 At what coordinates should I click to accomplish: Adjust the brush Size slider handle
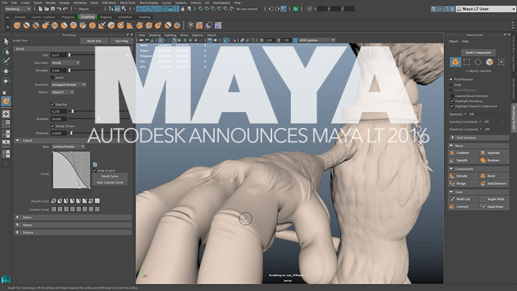coord(69,55)
